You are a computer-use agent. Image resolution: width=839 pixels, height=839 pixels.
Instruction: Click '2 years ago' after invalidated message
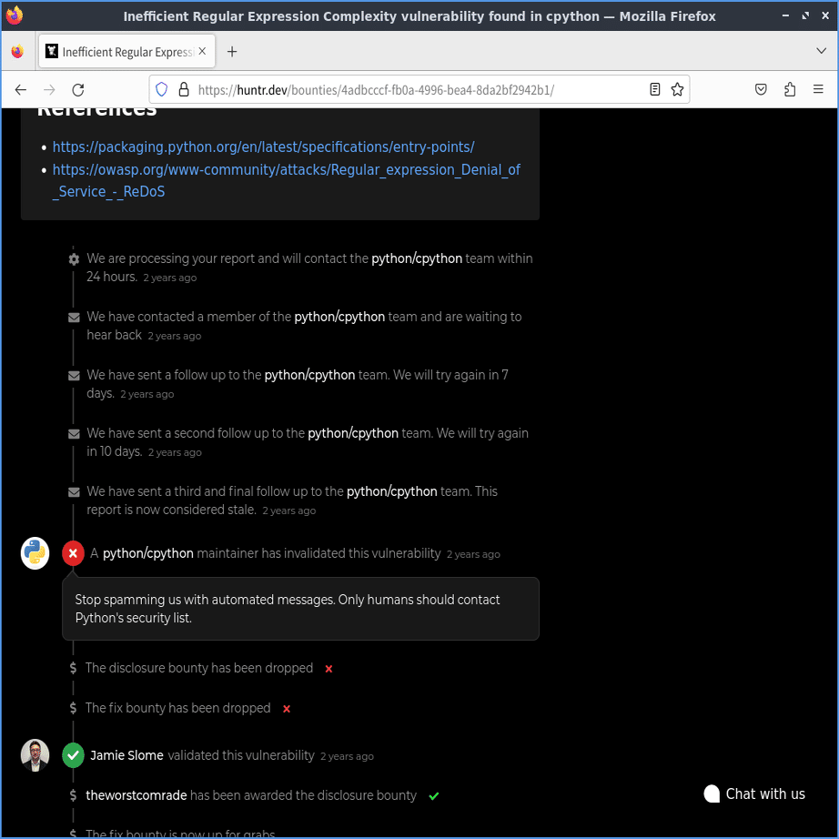pyautogui.click(x=473, y=554)
